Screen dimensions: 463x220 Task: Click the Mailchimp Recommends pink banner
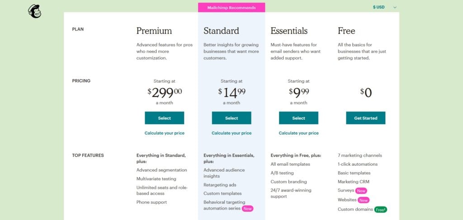pyautogui.click(x=231, y=7)
